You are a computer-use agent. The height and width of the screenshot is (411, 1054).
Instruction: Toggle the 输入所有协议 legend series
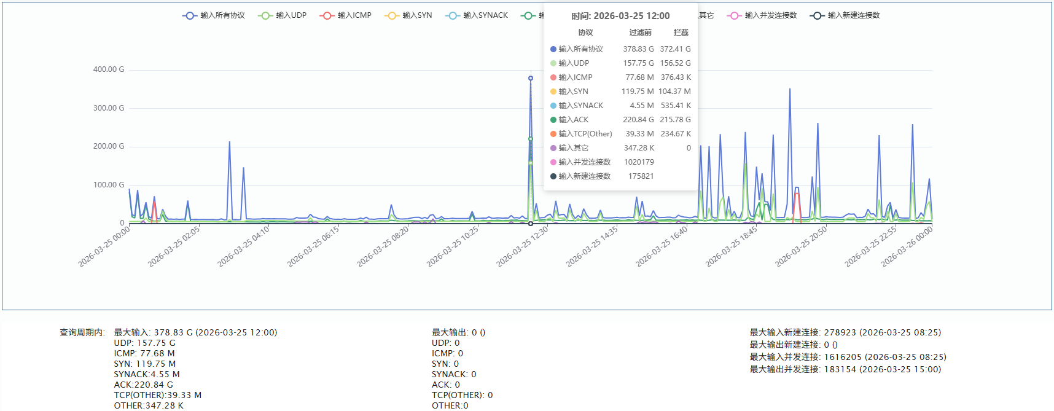pos(213,15)
